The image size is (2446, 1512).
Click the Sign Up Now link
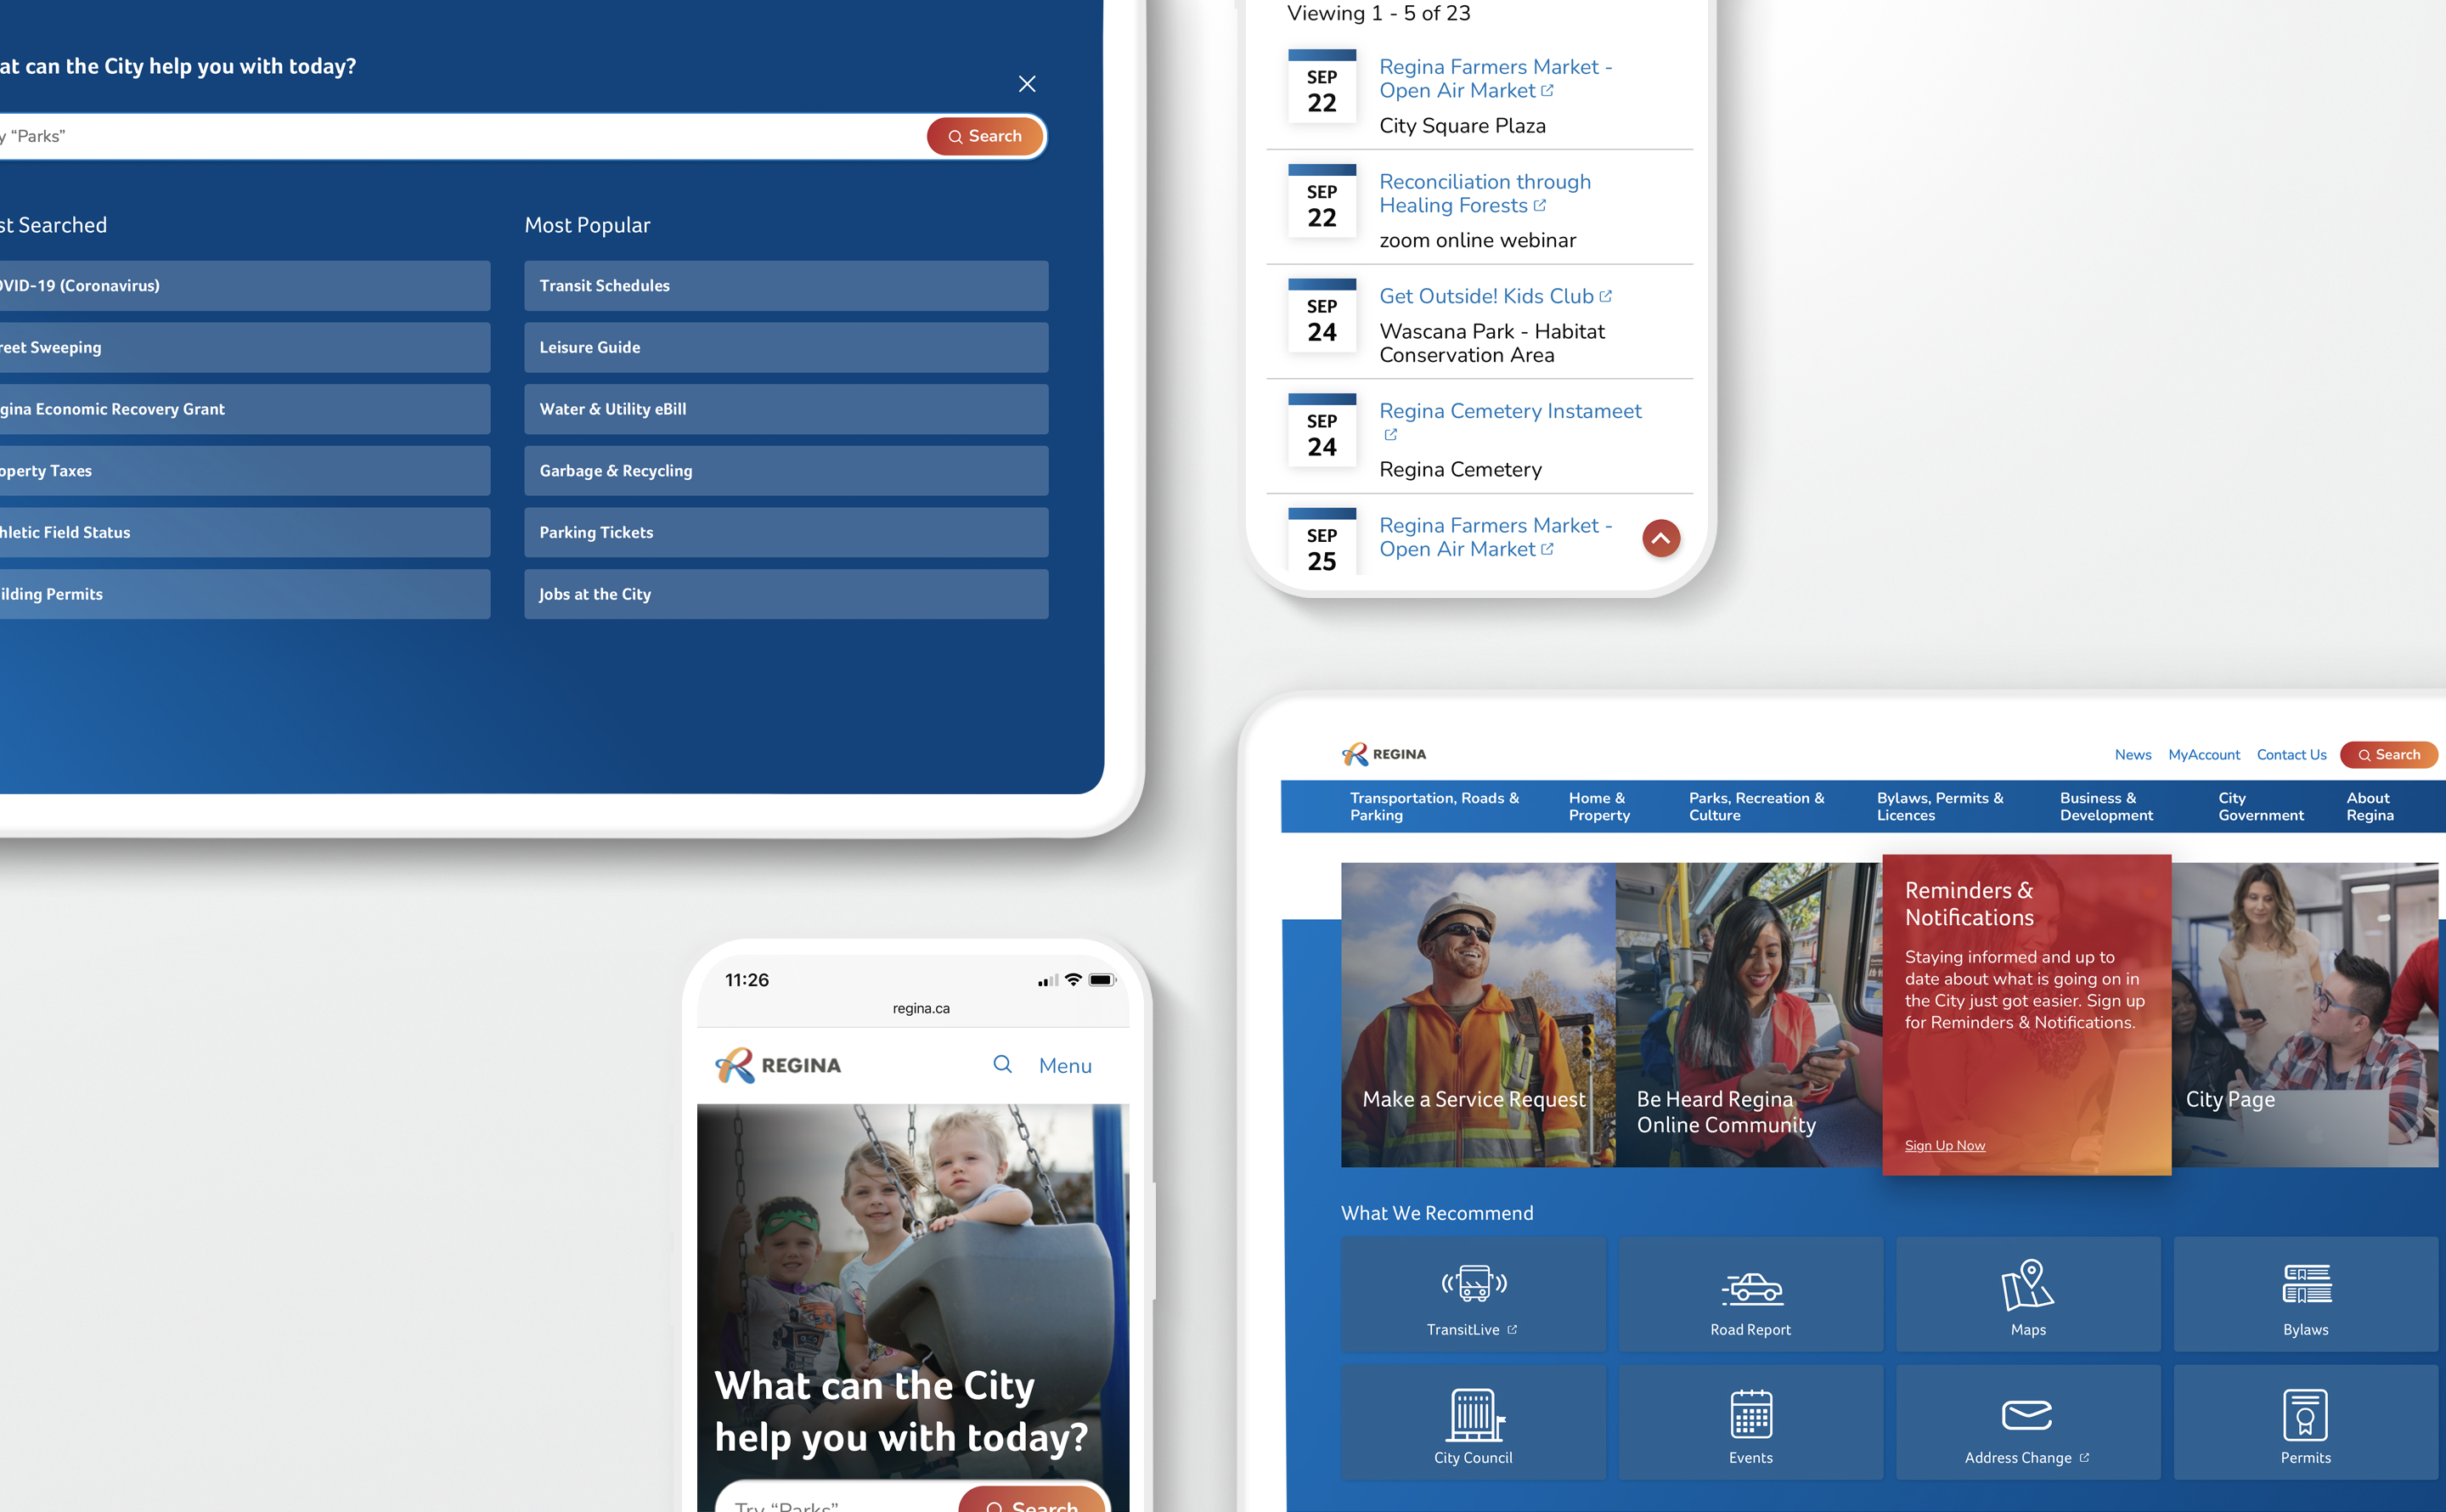tap(1945, 1145)
